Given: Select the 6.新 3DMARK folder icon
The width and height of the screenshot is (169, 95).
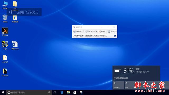Looking at the screenshot, I should point(15,6).
